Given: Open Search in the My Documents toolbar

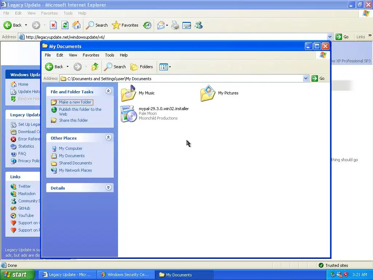Looking at the screenshot, I should tap(115, 67).
